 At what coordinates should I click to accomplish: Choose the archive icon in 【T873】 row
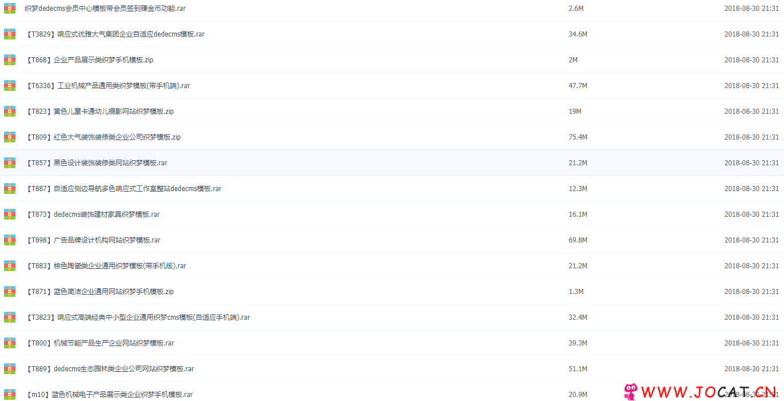tap(10, 215)
